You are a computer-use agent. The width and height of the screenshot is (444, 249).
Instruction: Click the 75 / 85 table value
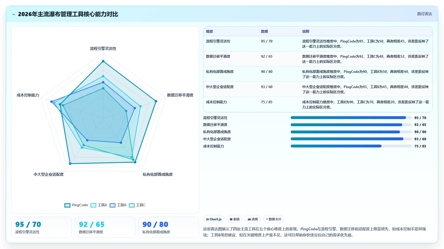[266, 102]
